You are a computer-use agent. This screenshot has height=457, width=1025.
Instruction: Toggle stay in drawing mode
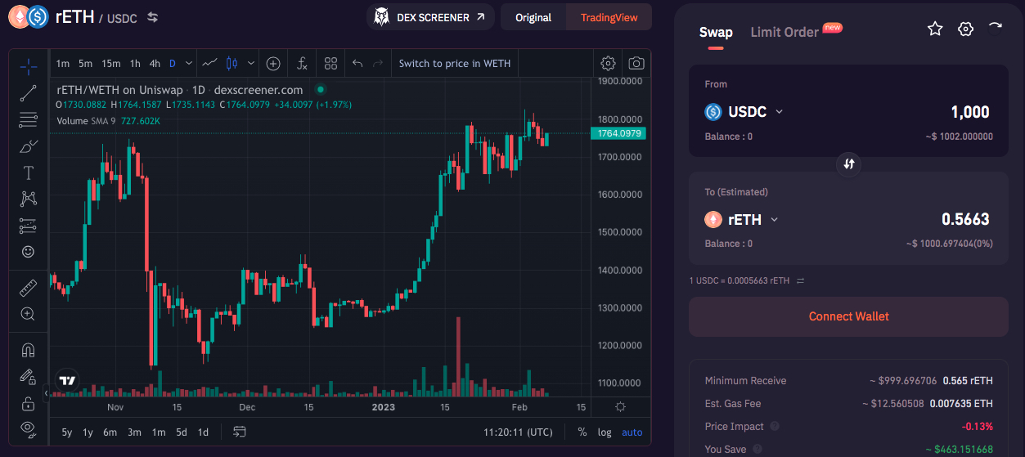28,376
